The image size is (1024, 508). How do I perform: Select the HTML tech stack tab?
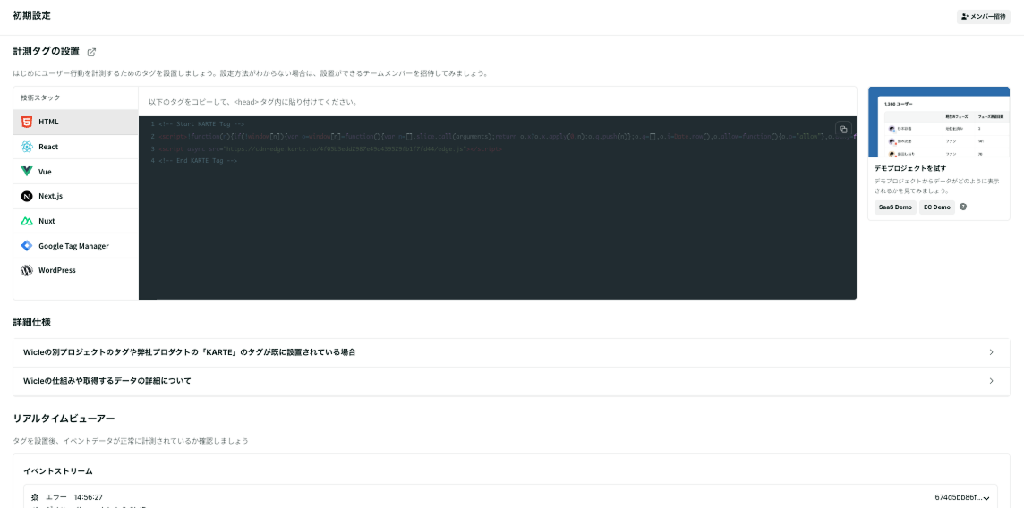pos(76,122)
